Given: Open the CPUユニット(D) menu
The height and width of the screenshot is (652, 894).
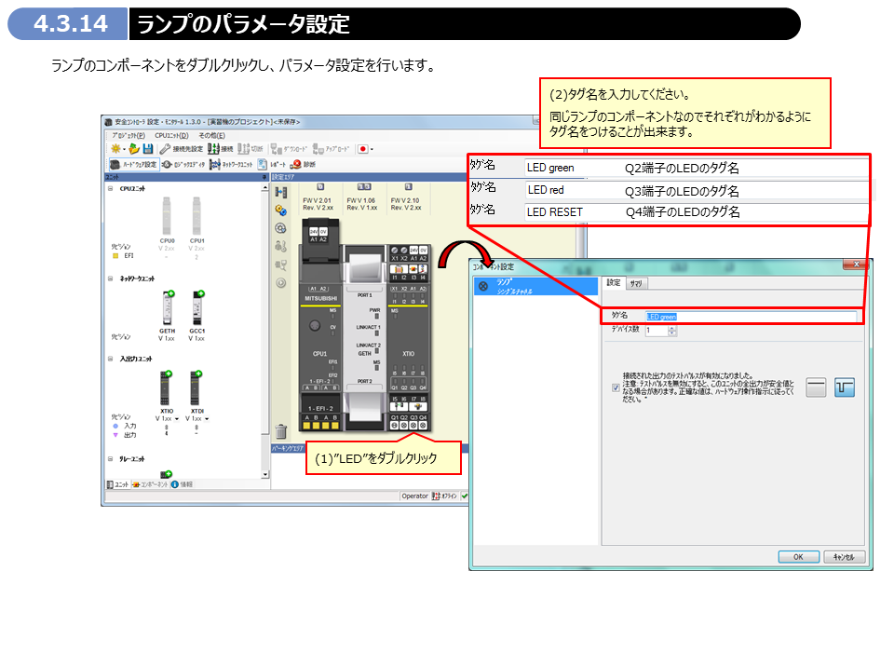Looking at the screenshot, I should point(171,136).
